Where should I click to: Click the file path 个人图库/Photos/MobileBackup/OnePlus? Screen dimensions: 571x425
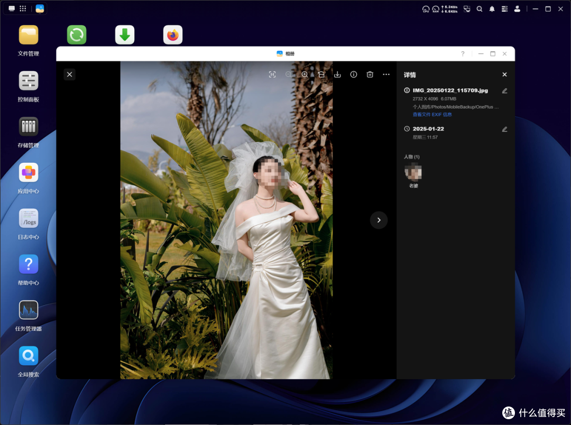[x=456, y=107]
